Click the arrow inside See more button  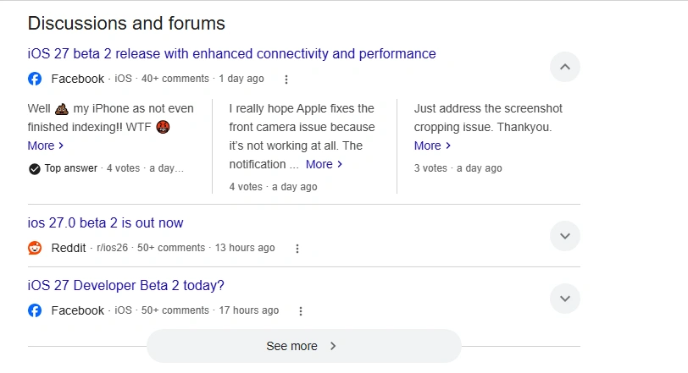[x=333, y=346]
